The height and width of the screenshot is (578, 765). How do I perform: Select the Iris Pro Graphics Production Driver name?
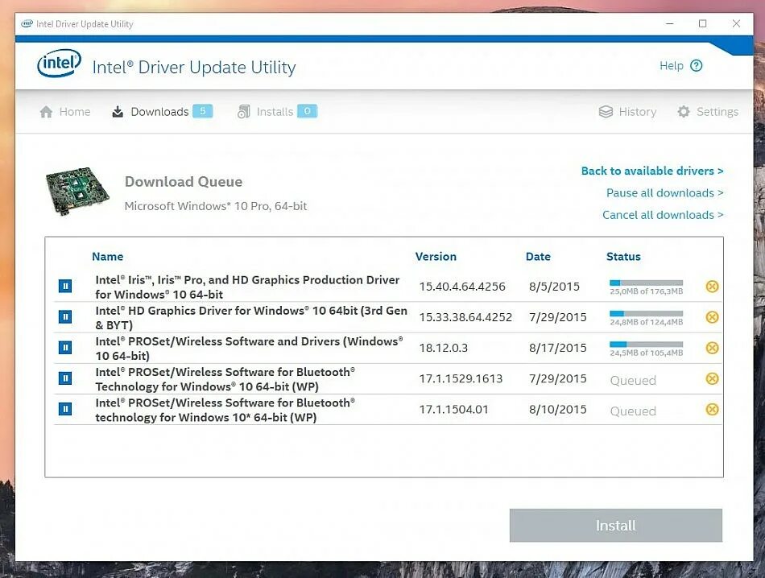[247, 287]
